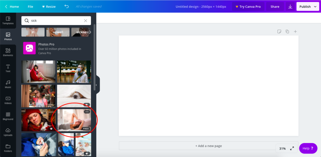Select the 'sickness' keyword suggestion

tap(81, 32)
